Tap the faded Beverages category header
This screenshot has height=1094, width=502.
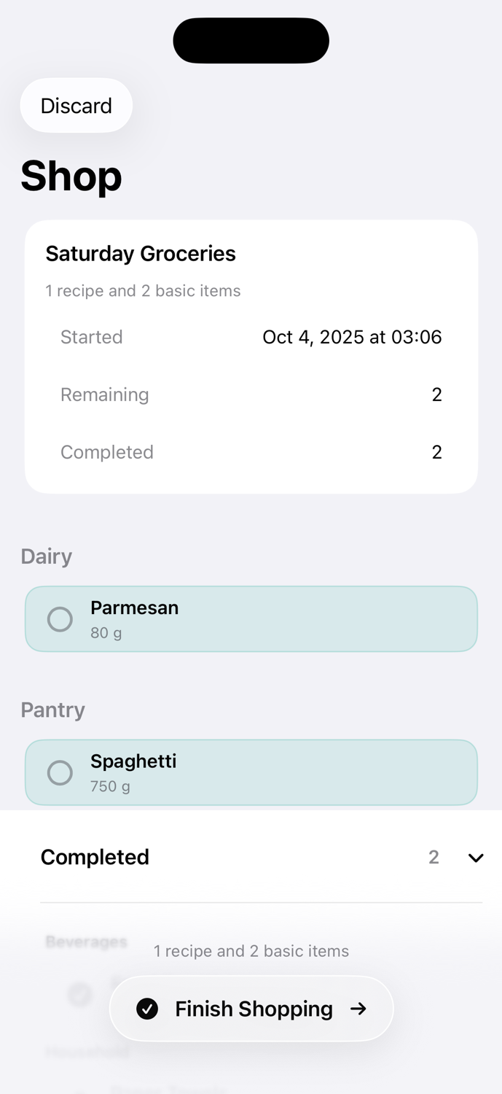click(x=86, y=942)
